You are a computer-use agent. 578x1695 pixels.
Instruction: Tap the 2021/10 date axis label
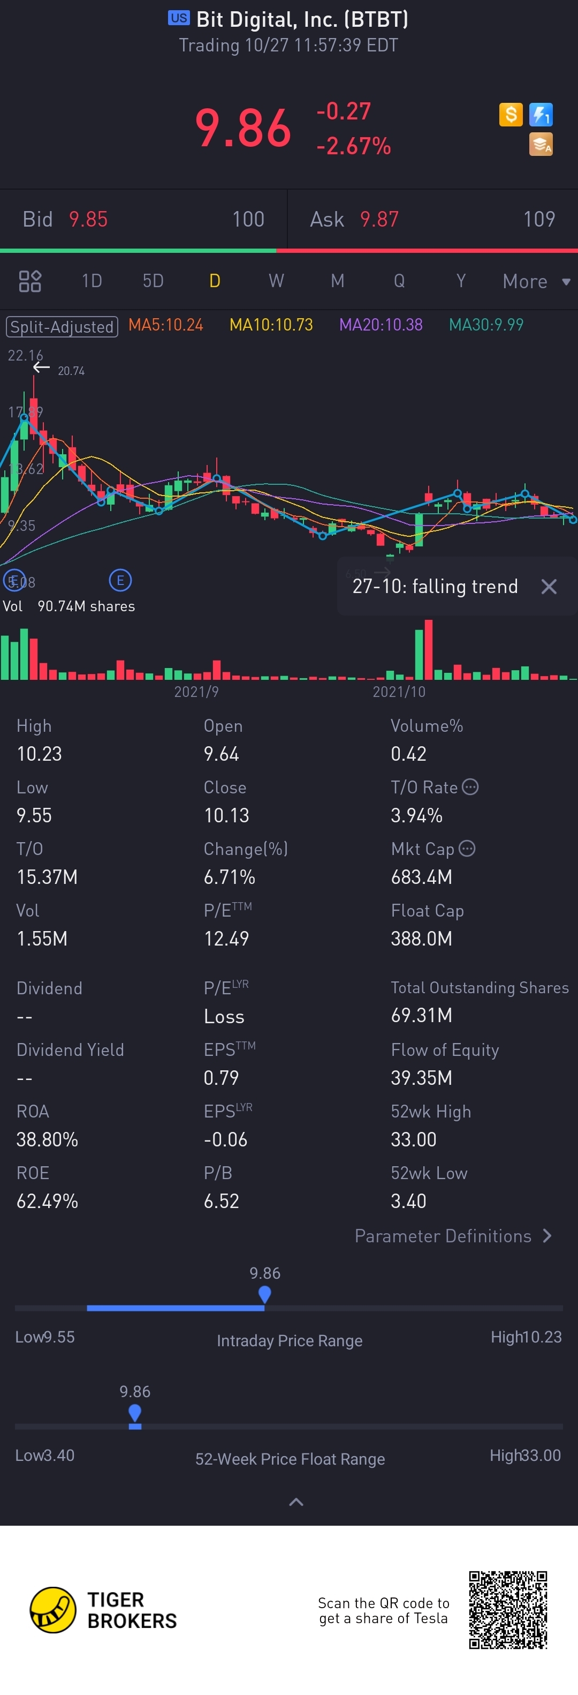pyautogui.click(x=399, y=692)
